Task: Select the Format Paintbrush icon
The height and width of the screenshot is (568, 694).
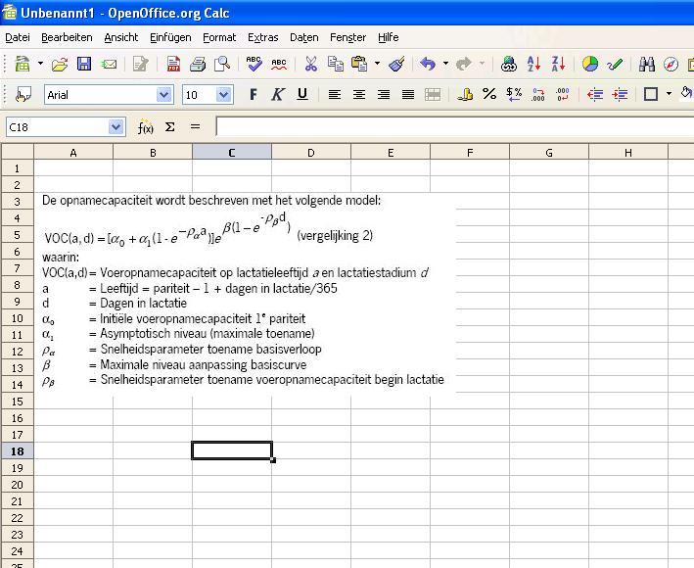Action: pos(396,65)
